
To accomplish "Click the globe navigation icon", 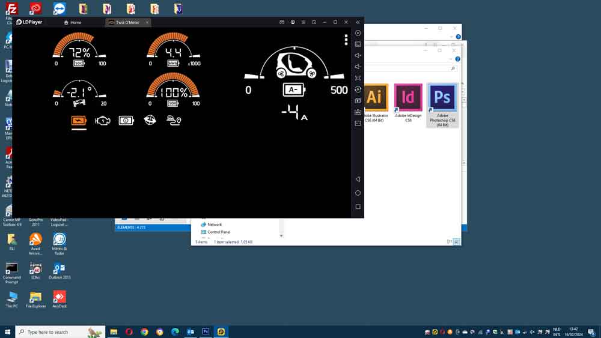I will coord(150,121).
